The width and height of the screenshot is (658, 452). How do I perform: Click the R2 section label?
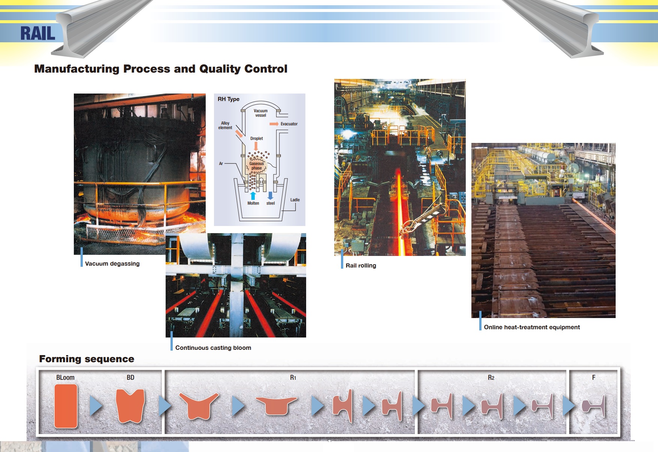(x=491, y=378)
